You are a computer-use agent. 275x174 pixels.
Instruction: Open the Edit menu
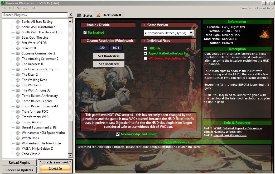tap(12, 8)
